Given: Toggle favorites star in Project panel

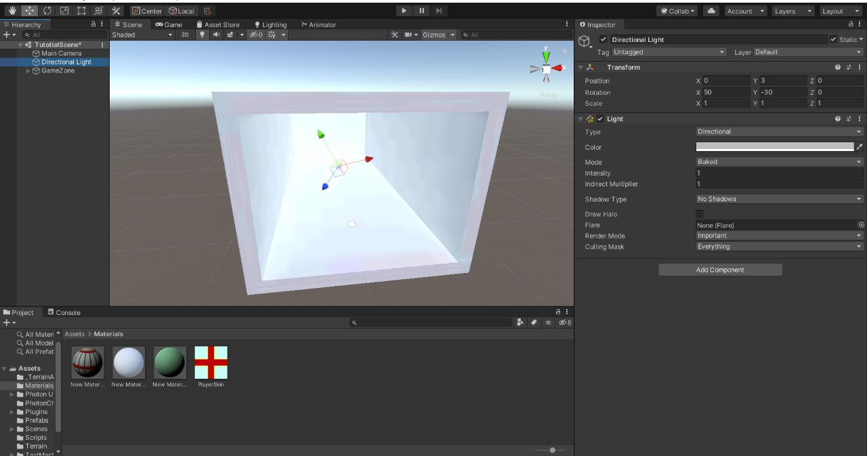Looking at the screenshot, I should (x=548, y=323).
